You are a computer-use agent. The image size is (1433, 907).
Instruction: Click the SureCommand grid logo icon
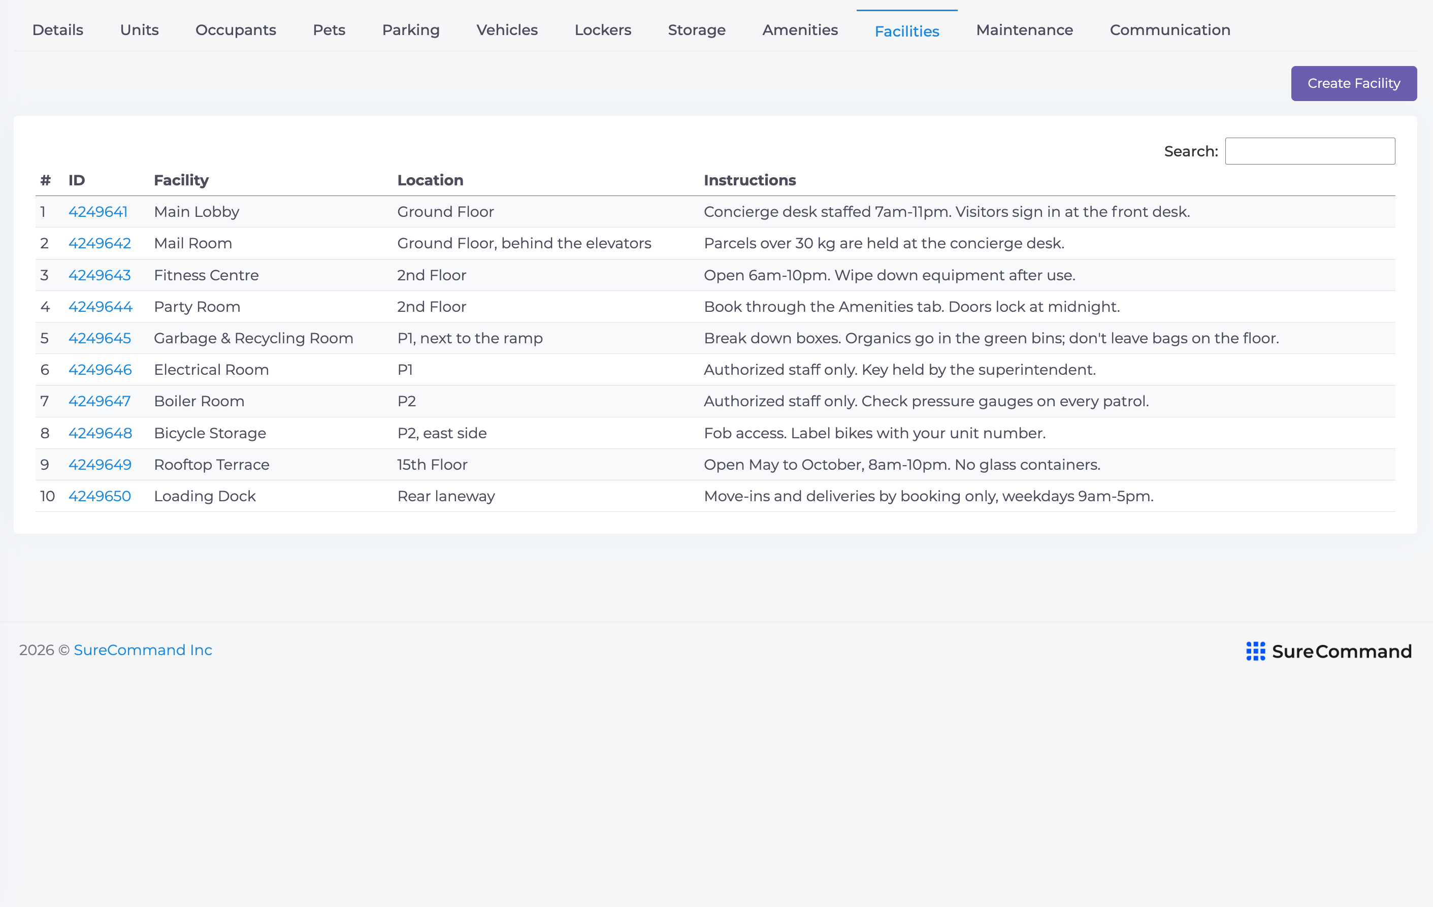(1256, 651)
